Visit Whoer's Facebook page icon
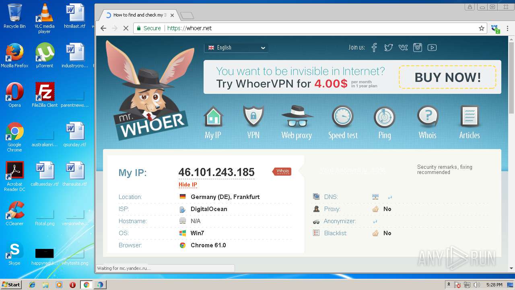 click(x=374, y=48)
